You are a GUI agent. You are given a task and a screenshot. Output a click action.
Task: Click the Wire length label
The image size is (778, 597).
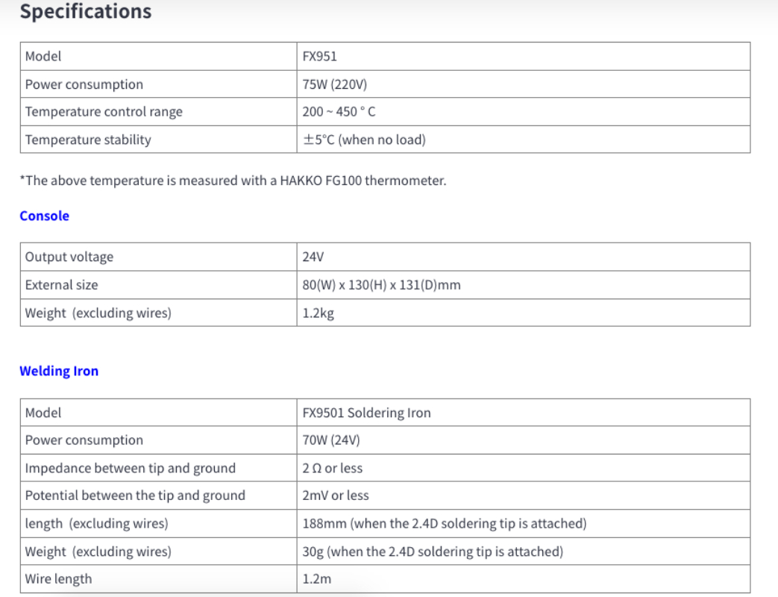[59, 579]
